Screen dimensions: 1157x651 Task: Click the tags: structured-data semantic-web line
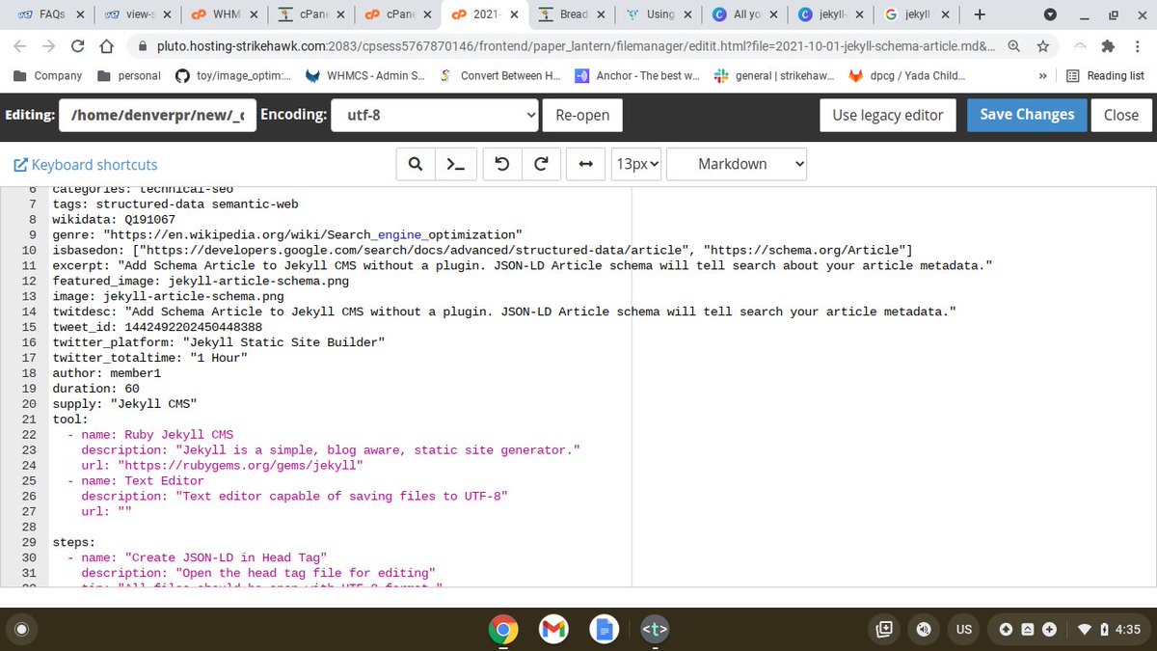[x=175, y=203]
